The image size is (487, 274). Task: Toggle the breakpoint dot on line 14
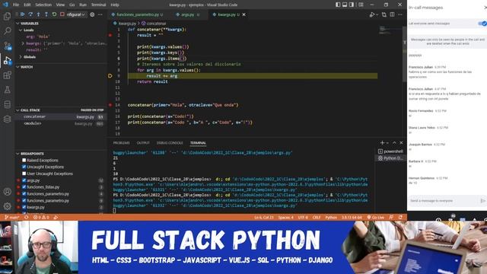tap(110, 105)
